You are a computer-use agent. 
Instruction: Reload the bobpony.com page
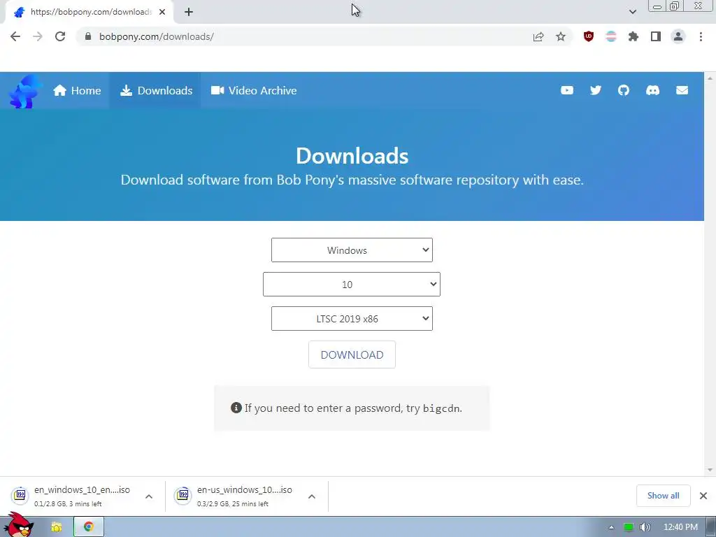60,36
